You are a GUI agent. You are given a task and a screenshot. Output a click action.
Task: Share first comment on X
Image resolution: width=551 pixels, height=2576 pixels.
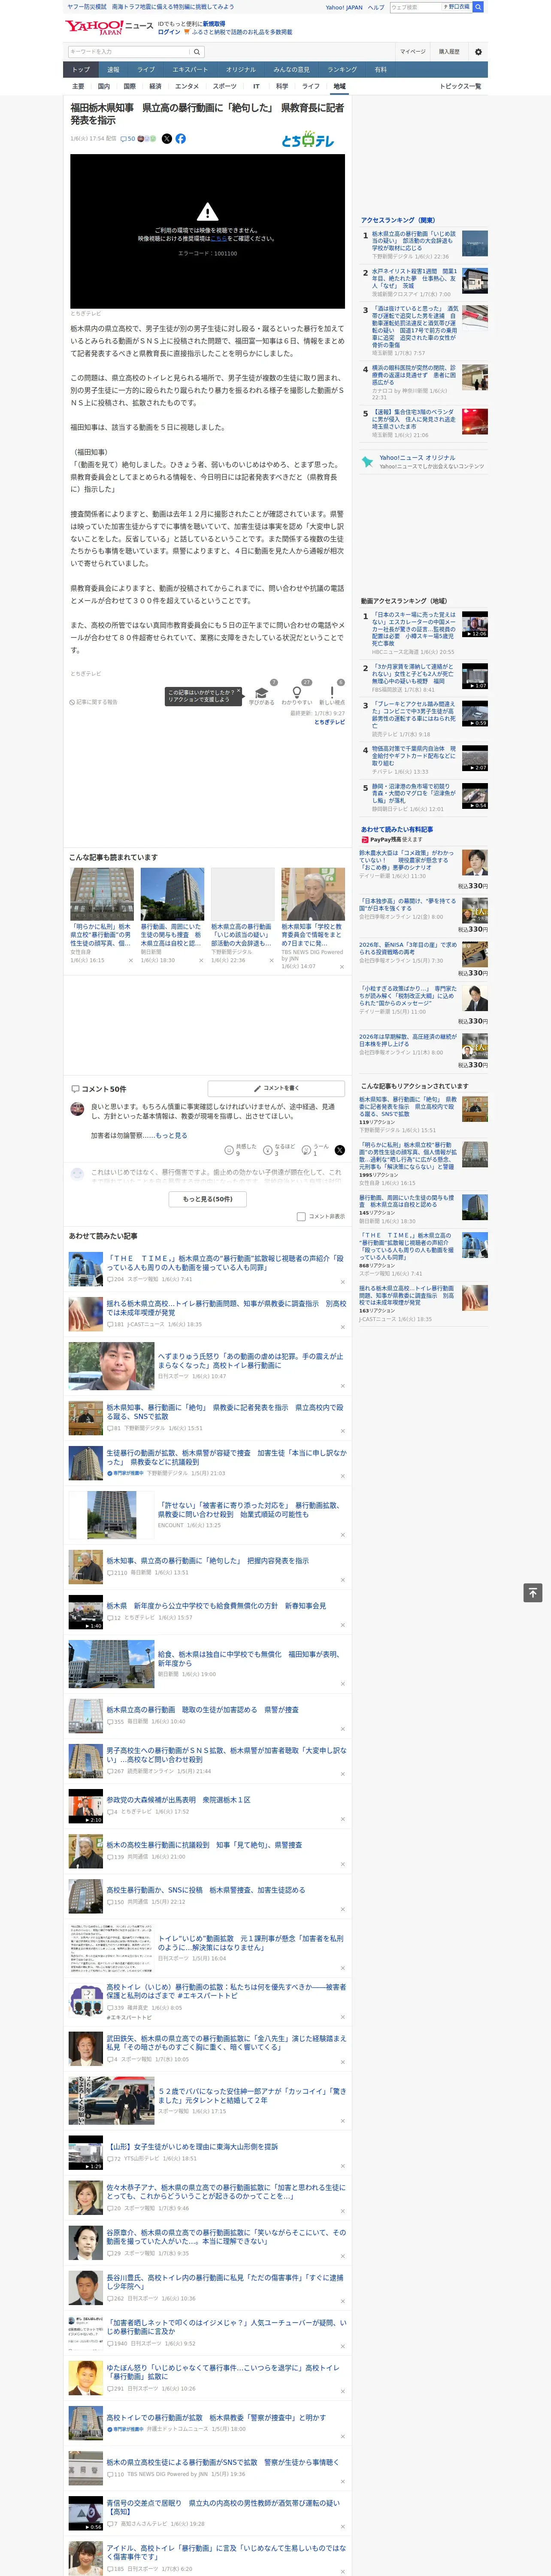[x=339, y=1150]
